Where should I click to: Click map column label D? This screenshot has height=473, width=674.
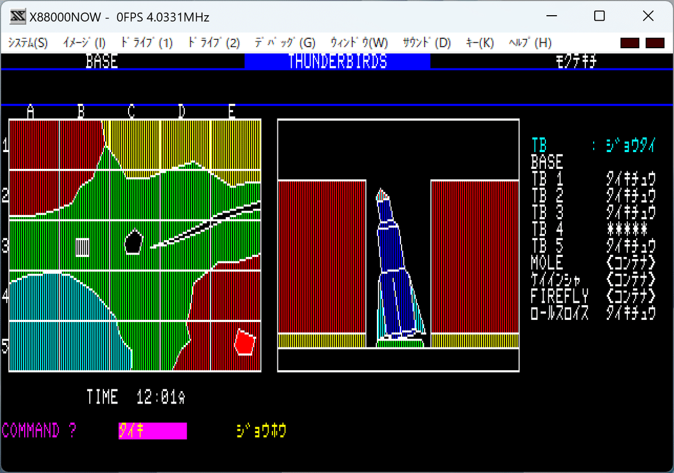coord(182,112)
